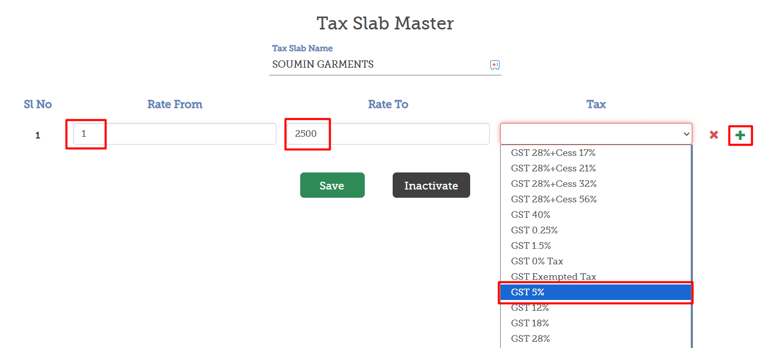Click the green plus add-row icon
This screenshot has height=348, width=760.
tap(740, 135)
